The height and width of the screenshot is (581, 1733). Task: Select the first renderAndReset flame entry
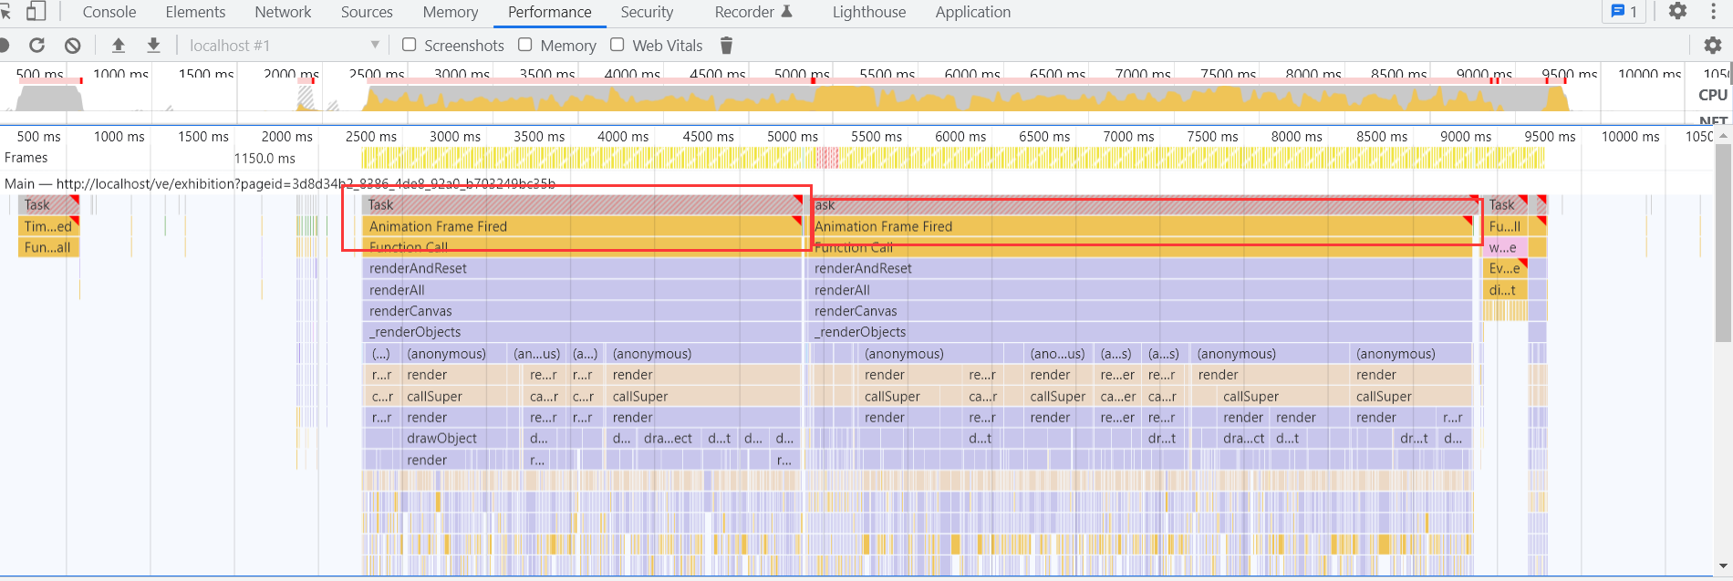[582, 268]
